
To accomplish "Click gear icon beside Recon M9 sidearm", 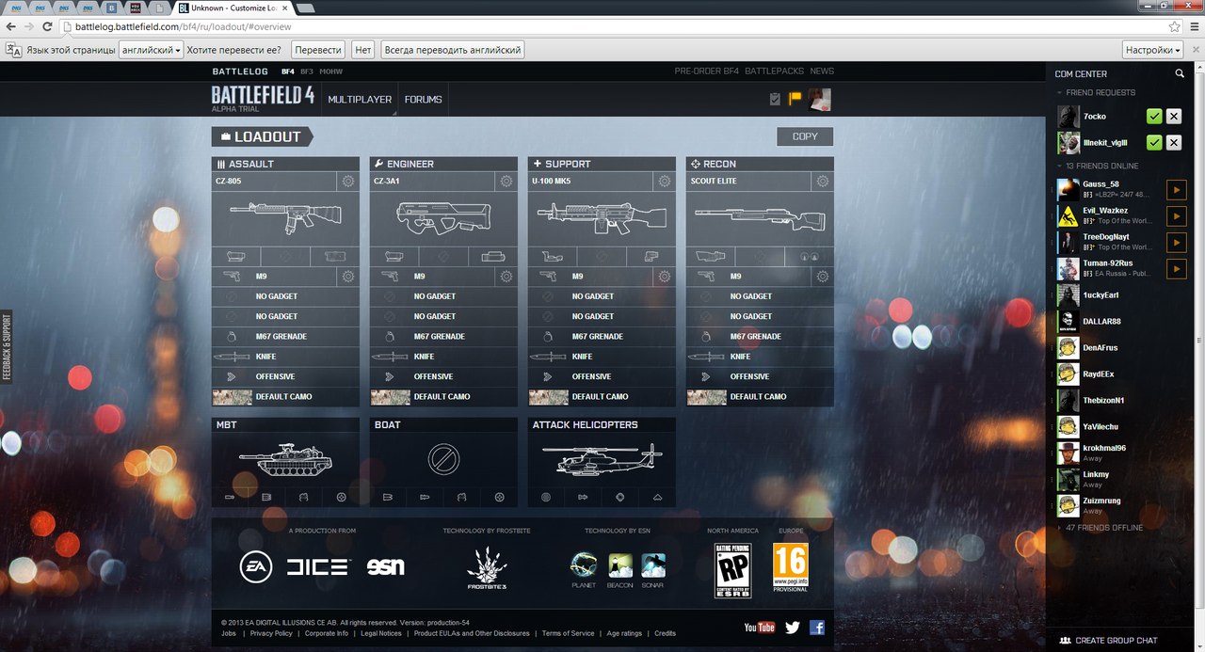I will coord(822,277).
